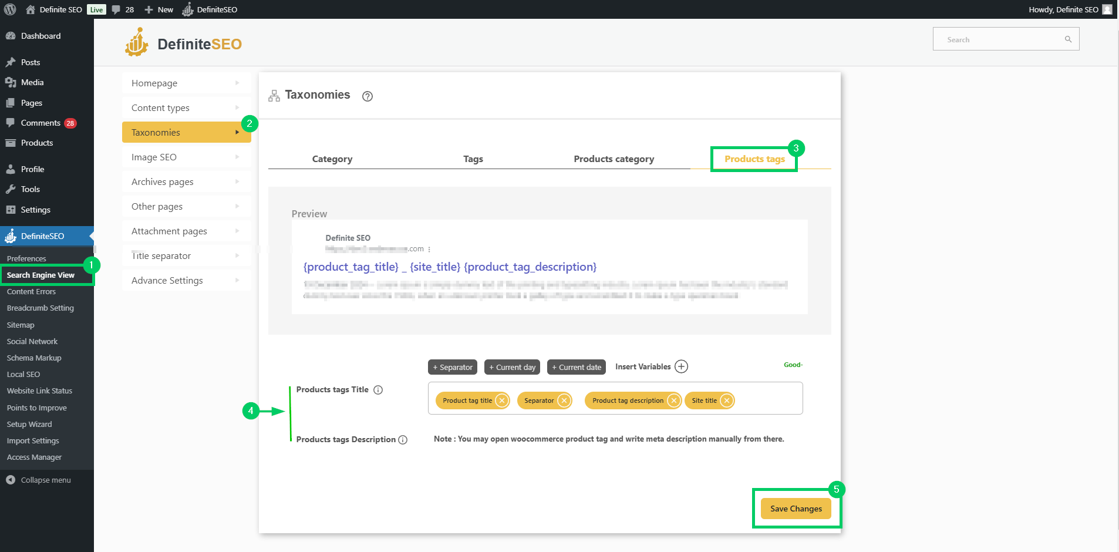Click the Taxonomies help question mark icon
1119x552 pixels.
(x=368, y=96)
